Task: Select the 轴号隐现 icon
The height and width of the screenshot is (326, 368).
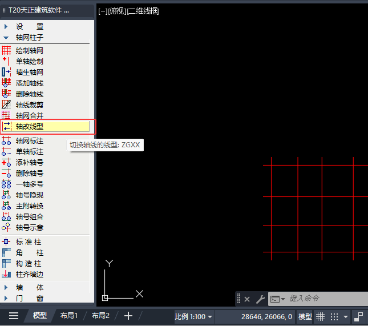Action: coord(6,195)
